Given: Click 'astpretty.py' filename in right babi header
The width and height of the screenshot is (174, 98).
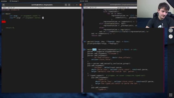Looking at the screenshot, I should coord(123,8).
